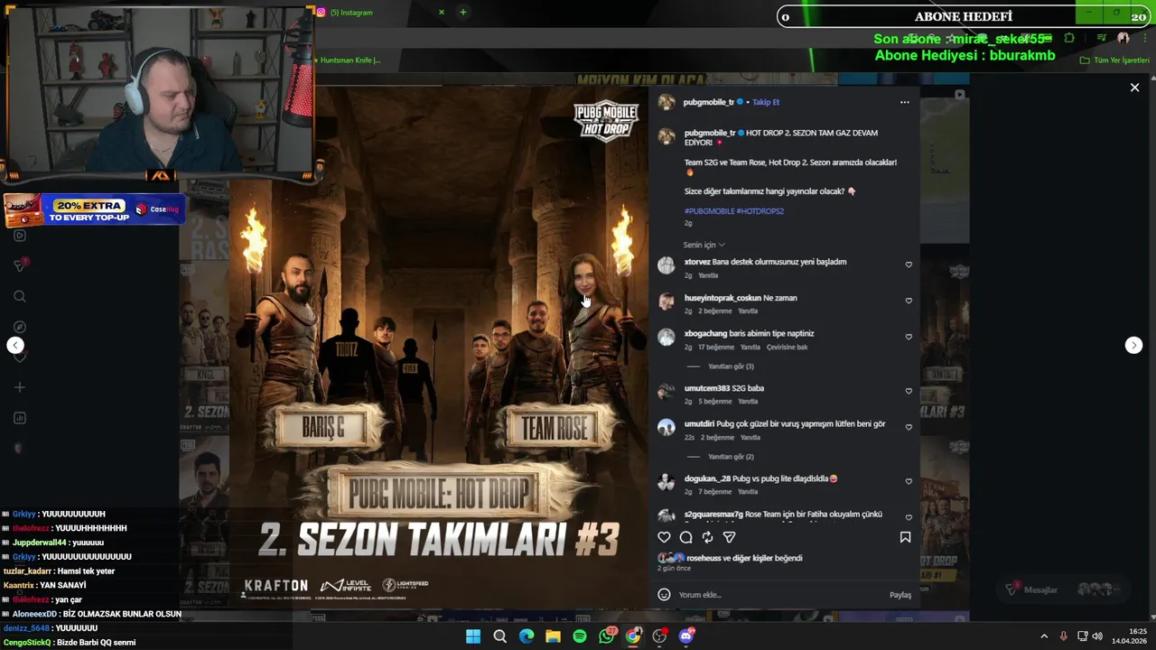Open a new browser tab with plus
The width and height of the screenshot is (1156, 650).
(462, 12)
